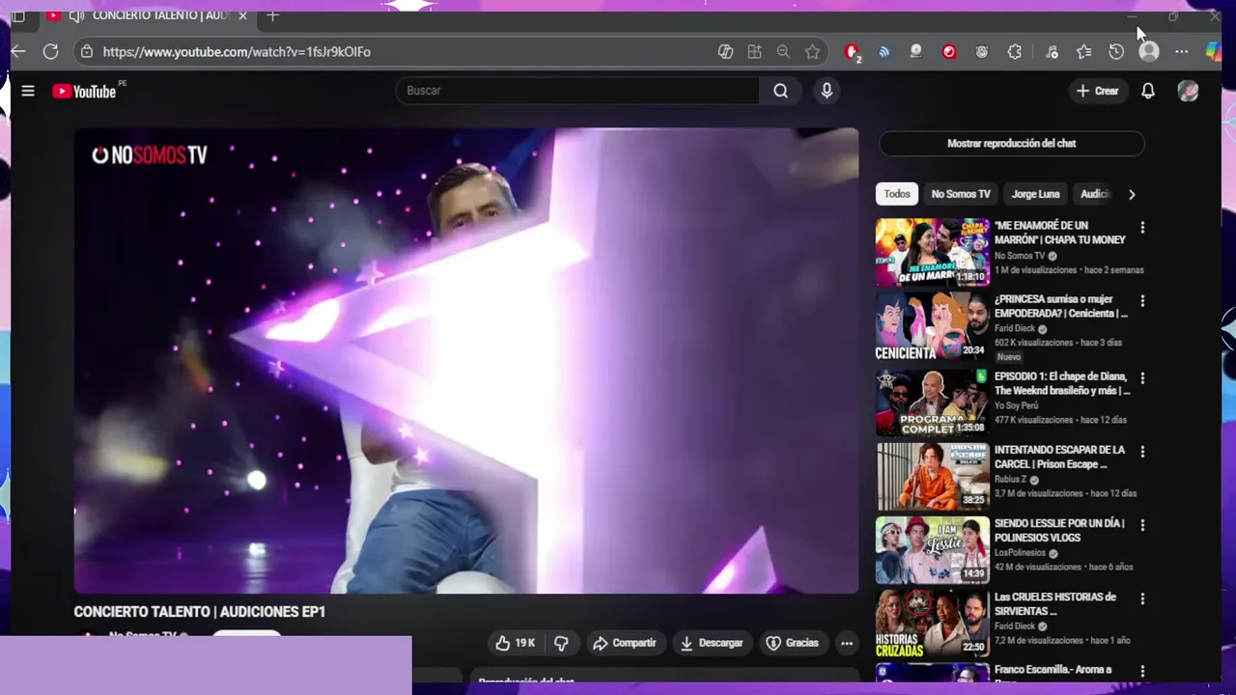1236x695 pixels.
Task: Open the browser favorites list icon
Action: [1084, 52]
